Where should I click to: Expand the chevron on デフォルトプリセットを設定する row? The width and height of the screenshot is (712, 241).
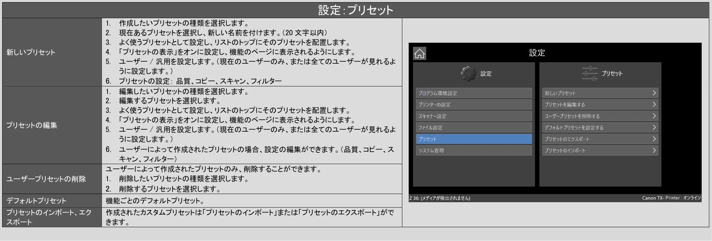tap(654, 127)
